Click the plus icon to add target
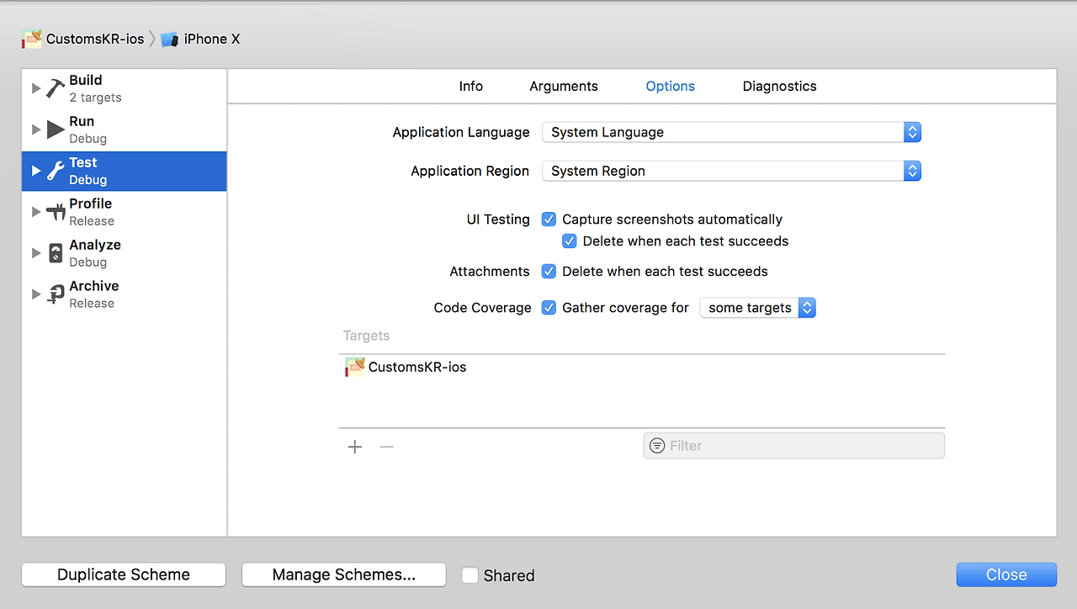Viewport: 1077px width, 609px height. [x=355, y=447]
